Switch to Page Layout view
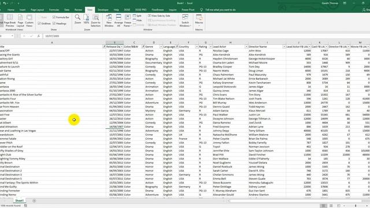This screenshot has width=370, height=208. coord(20,21)
